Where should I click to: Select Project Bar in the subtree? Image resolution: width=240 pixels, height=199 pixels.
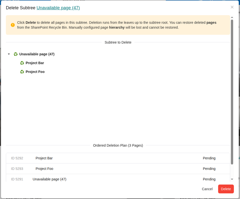click(x=35, y=63)
